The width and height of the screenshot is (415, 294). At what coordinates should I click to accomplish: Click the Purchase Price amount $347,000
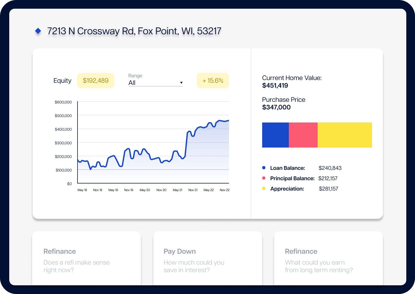pos(276,107)
